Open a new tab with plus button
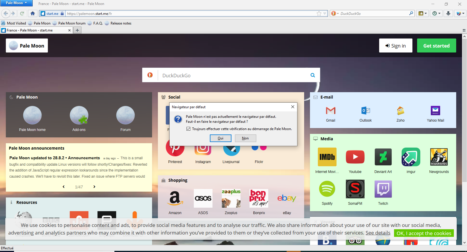The height and width of the screenshot is (252, 467). click(x=77, y=30)
